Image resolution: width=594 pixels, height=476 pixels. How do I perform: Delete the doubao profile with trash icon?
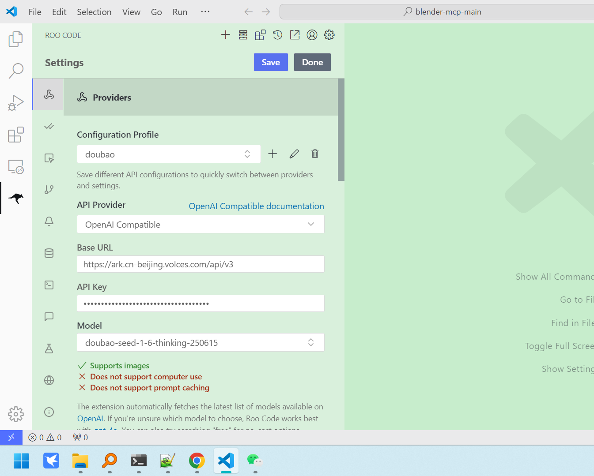pyautogui.click(x=315, y=154)
